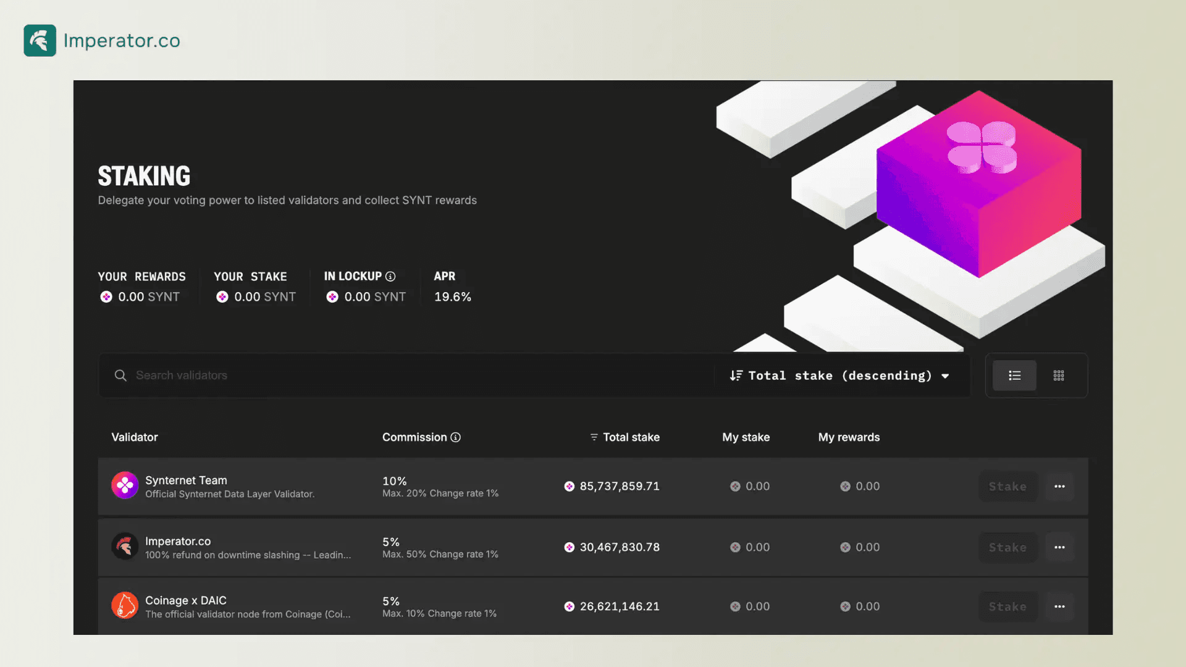Click the Your Rewards SYNT token icon
The height and width of the screenshot is (667, 1186).
tap(106, 297)
